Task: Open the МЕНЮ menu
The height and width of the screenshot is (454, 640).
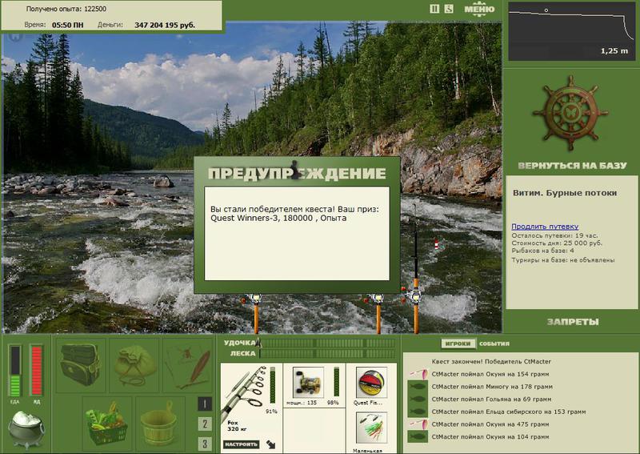Action: [x=479, y=9]
